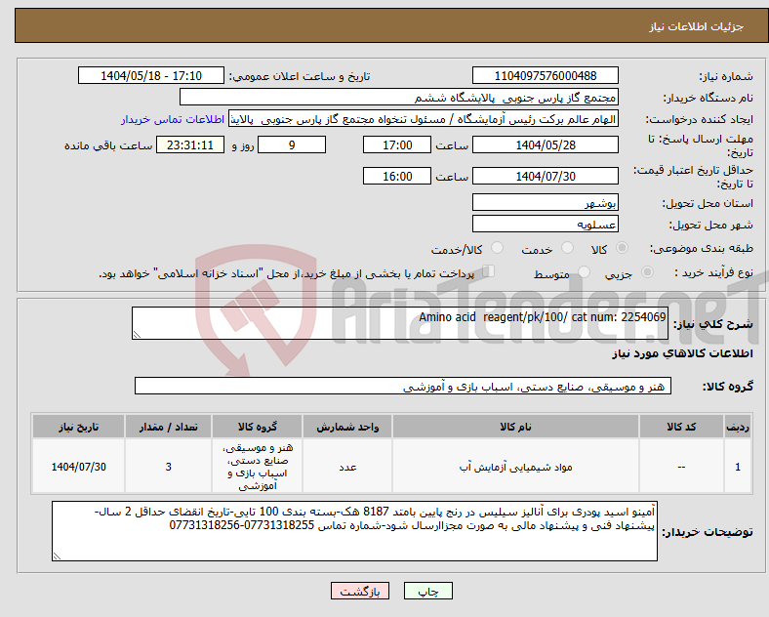Click the buyer organization name field
The image size is (769, 617).
pyautogui.click(x=399, y=97)
